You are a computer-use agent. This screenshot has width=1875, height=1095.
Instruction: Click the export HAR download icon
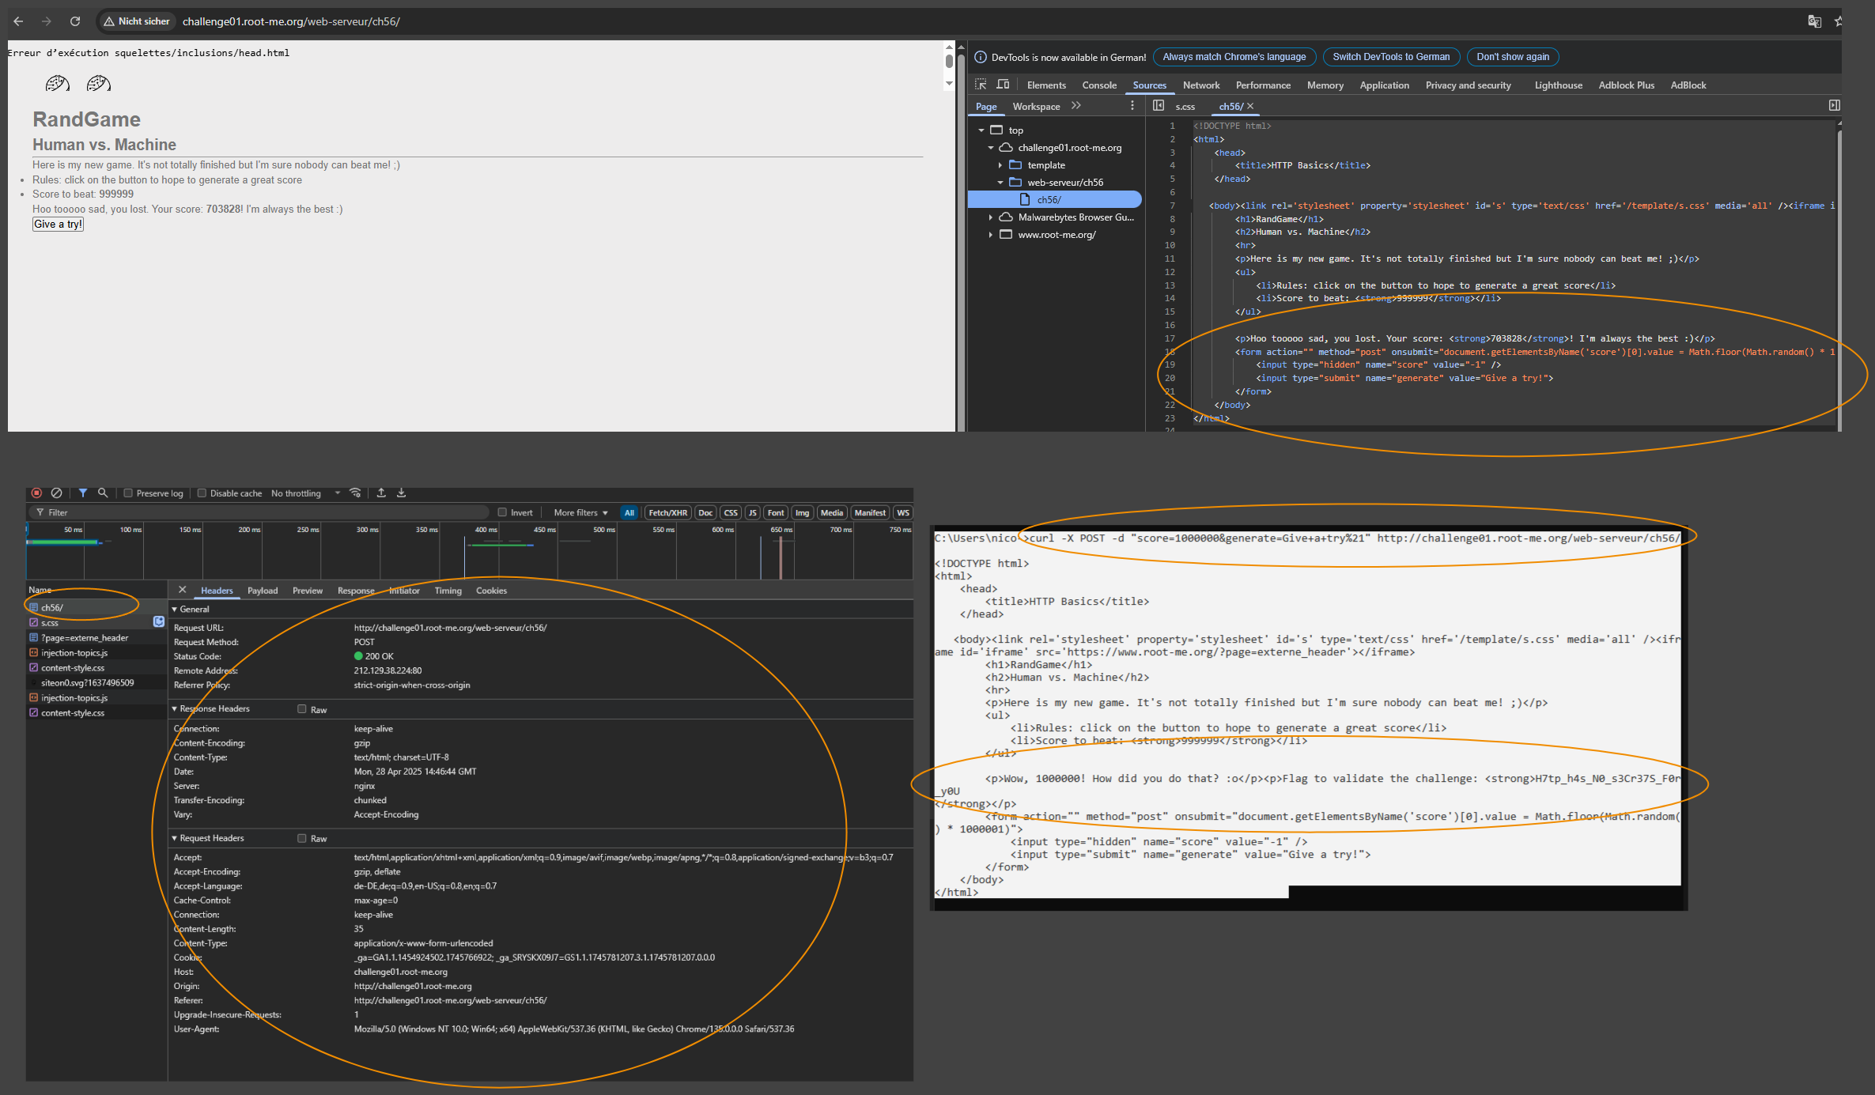click(402, 493)
